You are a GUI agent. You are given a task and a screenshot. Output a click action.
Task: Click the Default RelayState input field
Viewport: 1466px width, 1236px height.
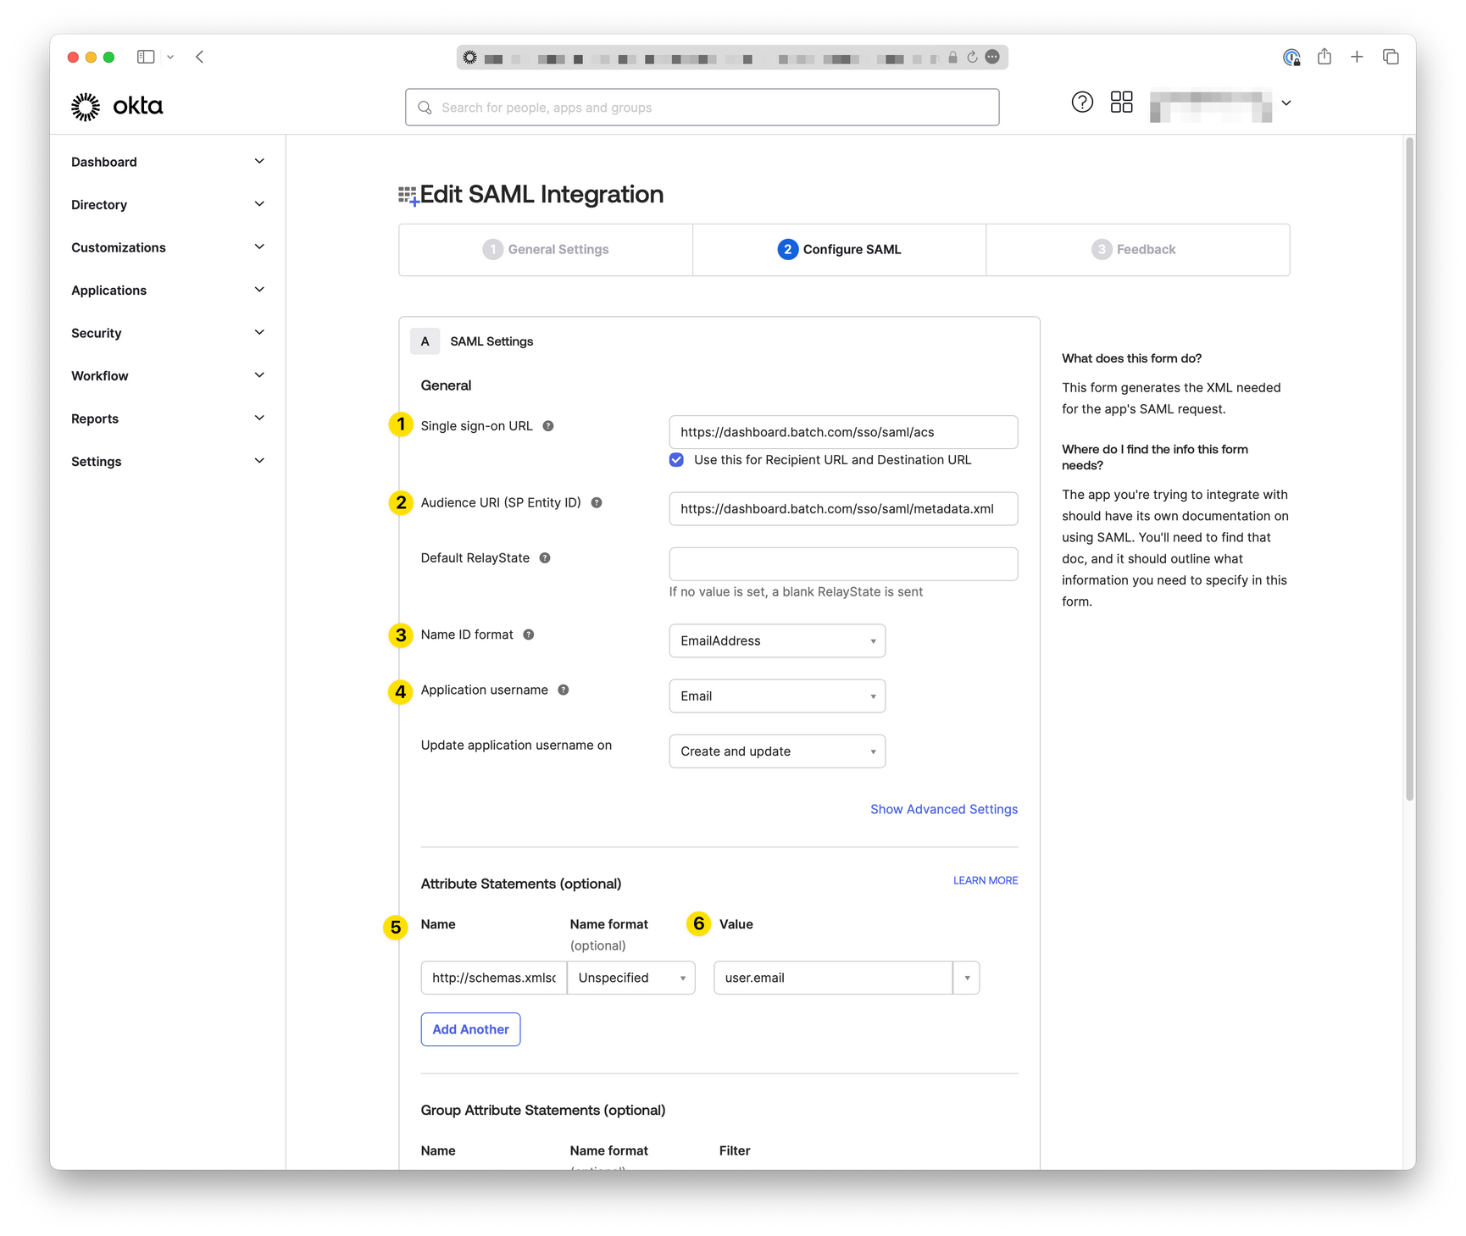click(x=843, y=564)
